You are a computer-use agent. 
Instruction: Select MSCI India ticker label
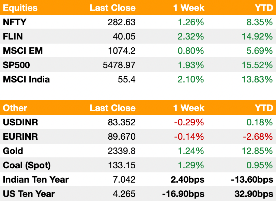tap(26, 79)
